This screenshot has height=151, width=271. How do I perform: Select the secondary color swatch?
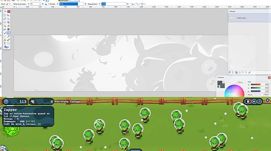pyautogui.click(x=223, y=86)
